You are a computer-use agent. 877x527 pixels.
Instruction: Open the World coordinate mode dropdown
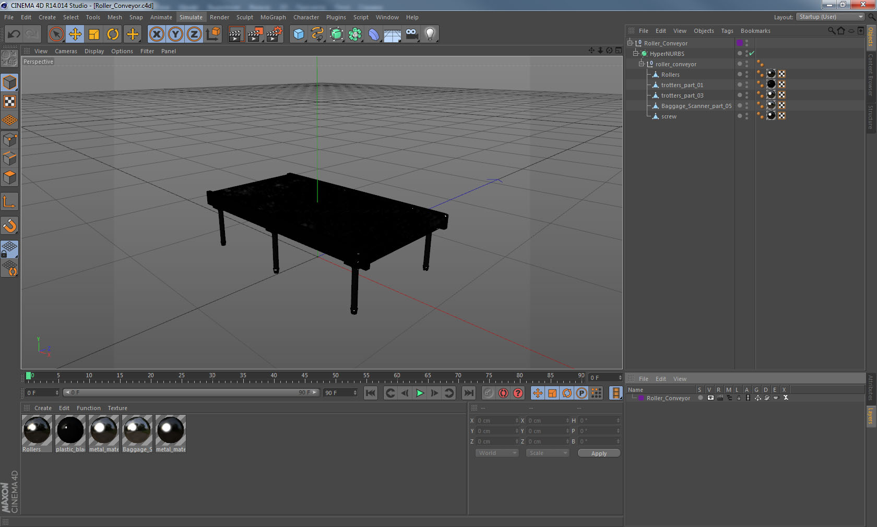tap(496, 453)
